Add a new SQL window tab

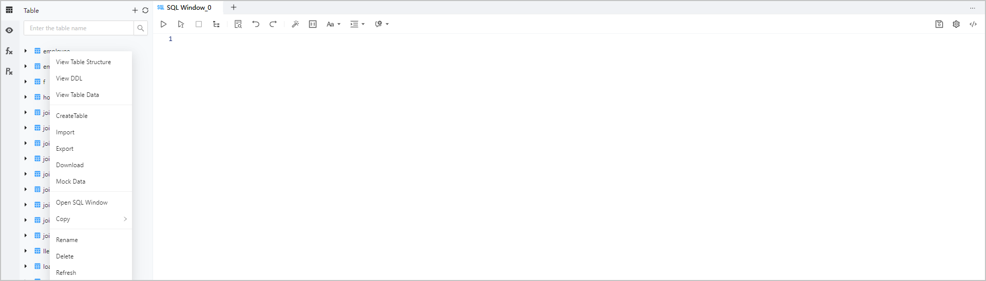(234, 7)
